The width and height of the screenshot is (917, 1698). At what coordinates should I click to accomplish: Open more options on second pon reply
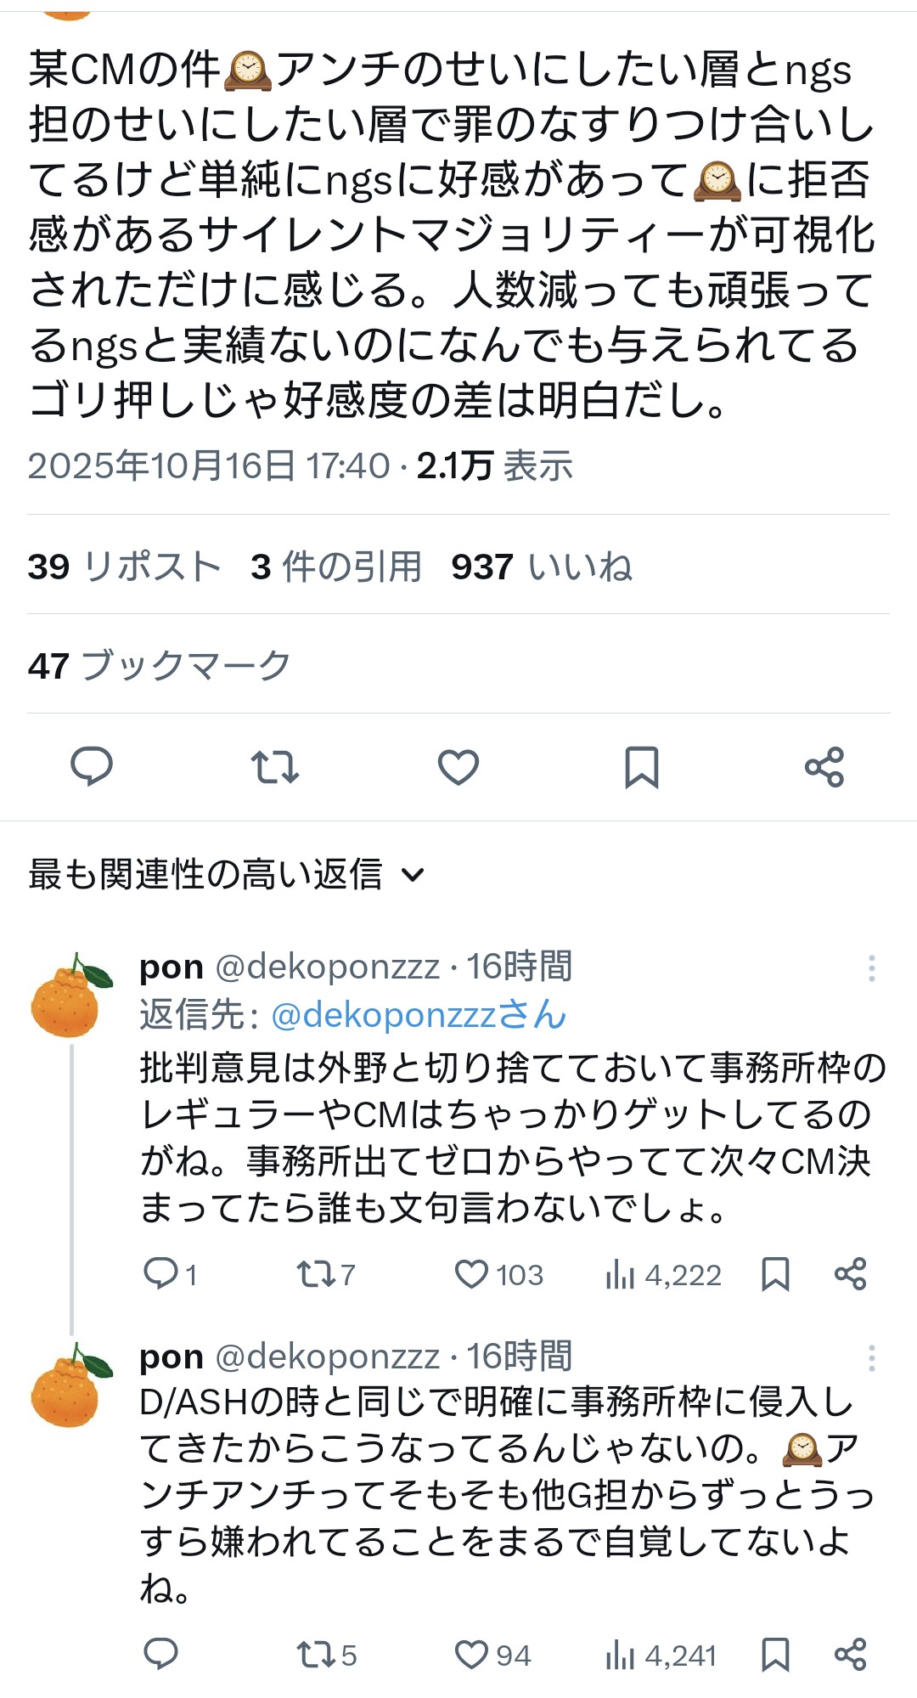point(871,1358)
